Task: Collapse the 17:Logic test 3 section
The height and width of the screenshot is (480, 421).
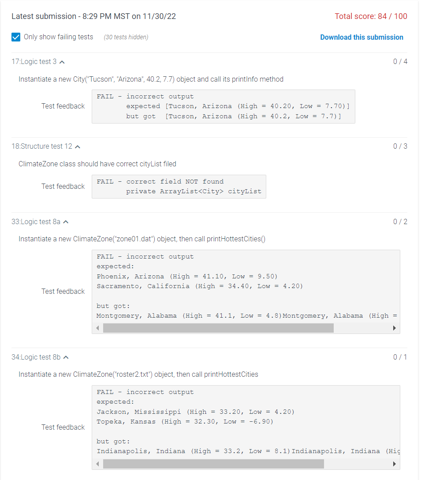Action: tap(62, 62)
